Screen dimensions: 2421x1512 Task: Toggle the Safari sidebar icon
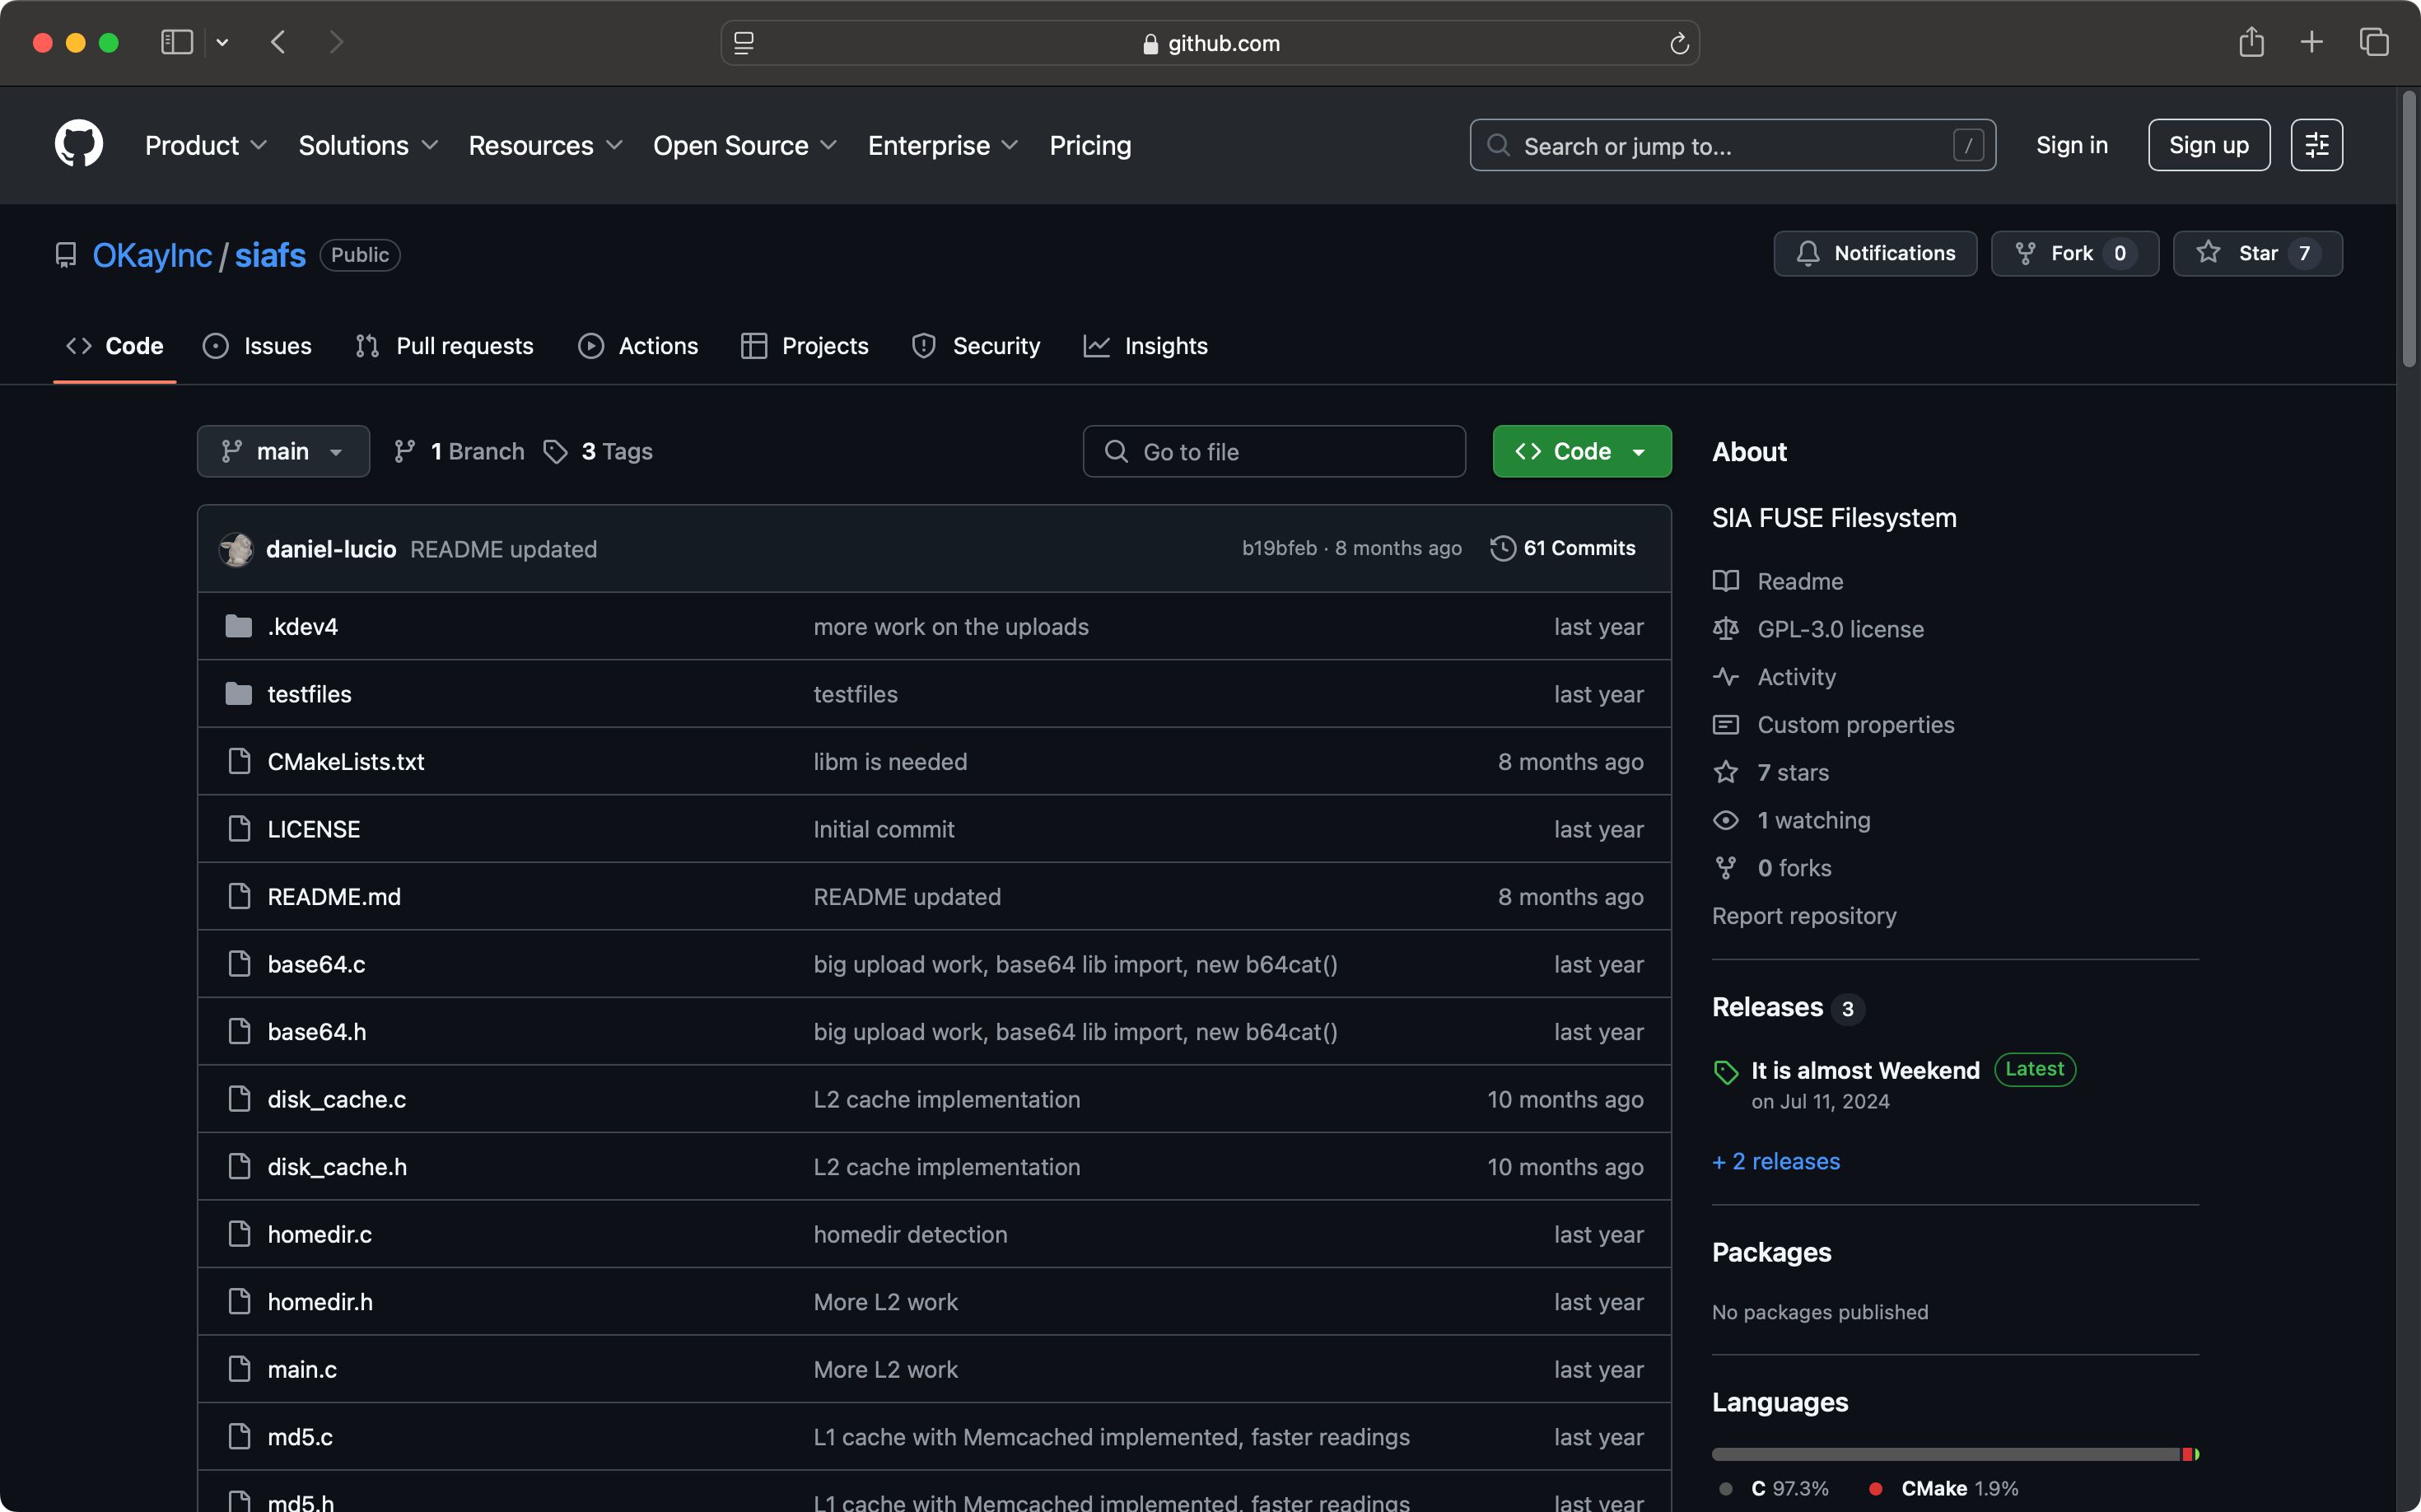point(177,42)
